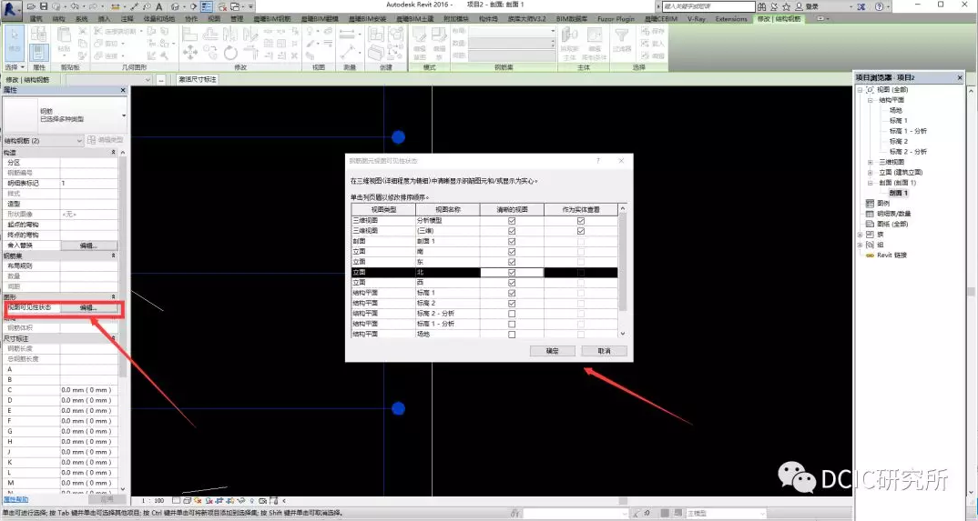Toggle 清晰的视图 checkbox for 南 elevation row
Screen dimensions: 978x521
click(512, 252)
